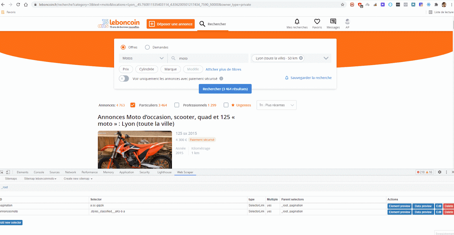Switch to the Elements tab
Image resolution: width=454 pixels, height=235 pixels.
pos(22,172)
